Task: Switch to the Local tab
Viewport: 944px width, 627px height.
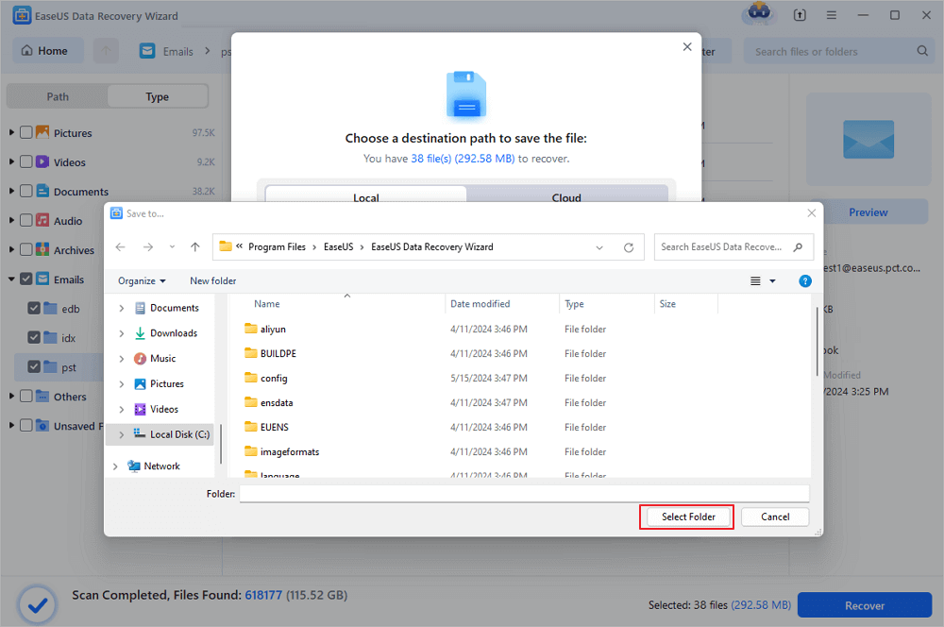Action: click(365, 197)
